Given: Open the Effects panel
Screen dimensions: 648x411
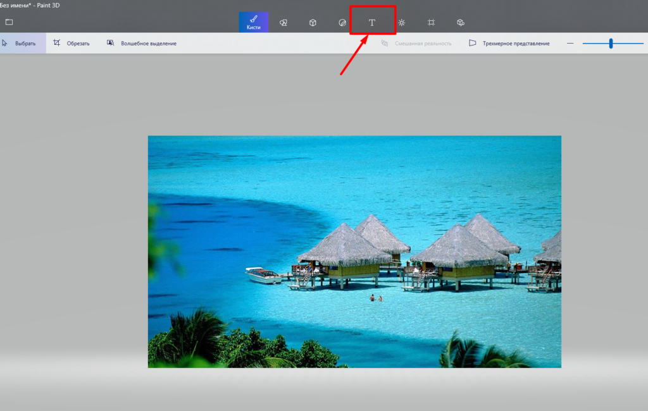Looking at the screenshot, I should (x=401, y=21).
